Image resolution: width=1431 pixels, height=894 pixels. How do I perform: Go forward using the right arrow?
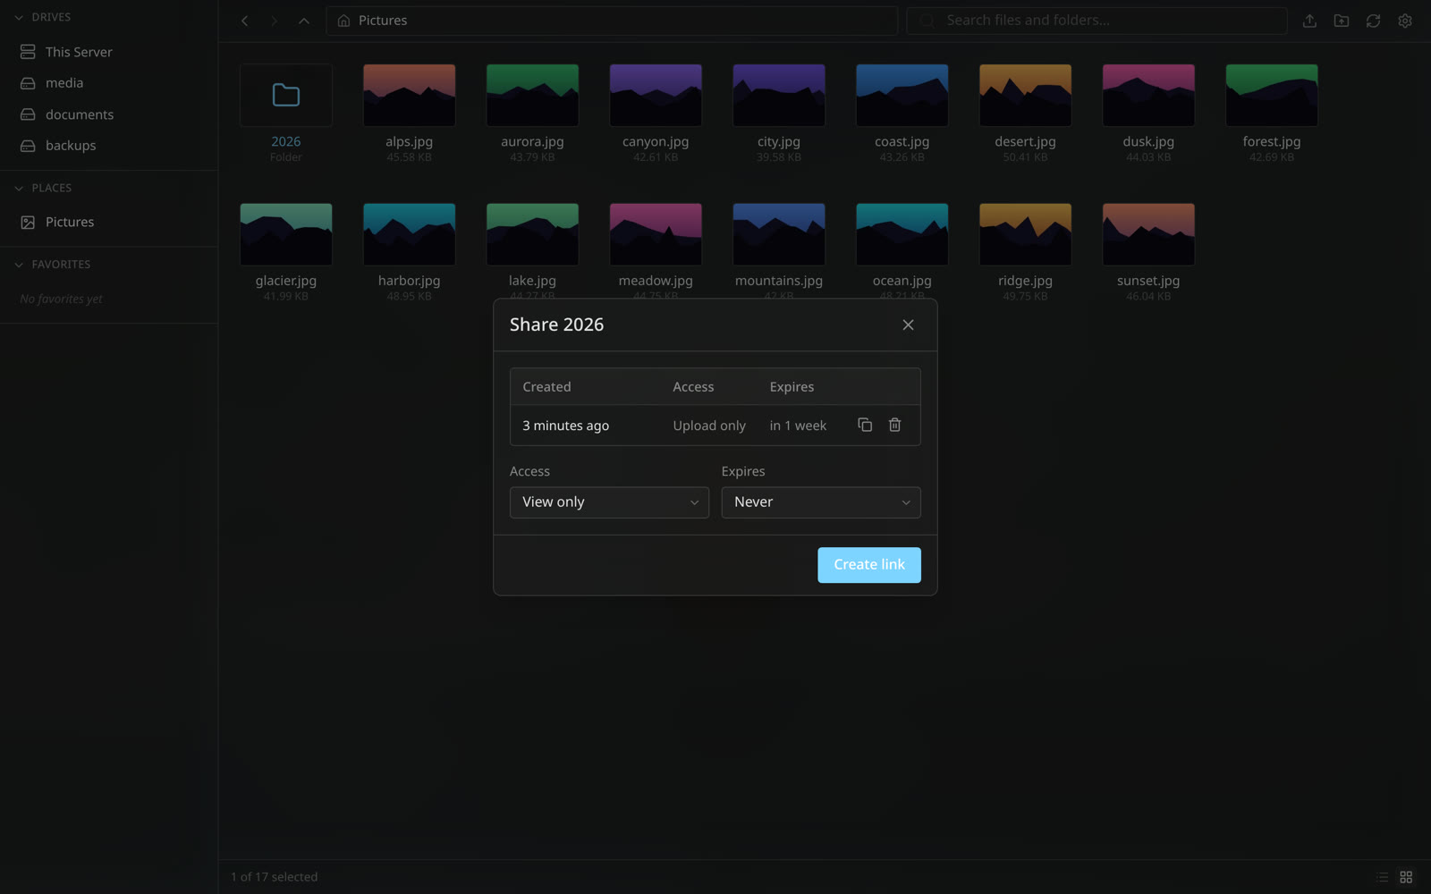click(274, 21)
